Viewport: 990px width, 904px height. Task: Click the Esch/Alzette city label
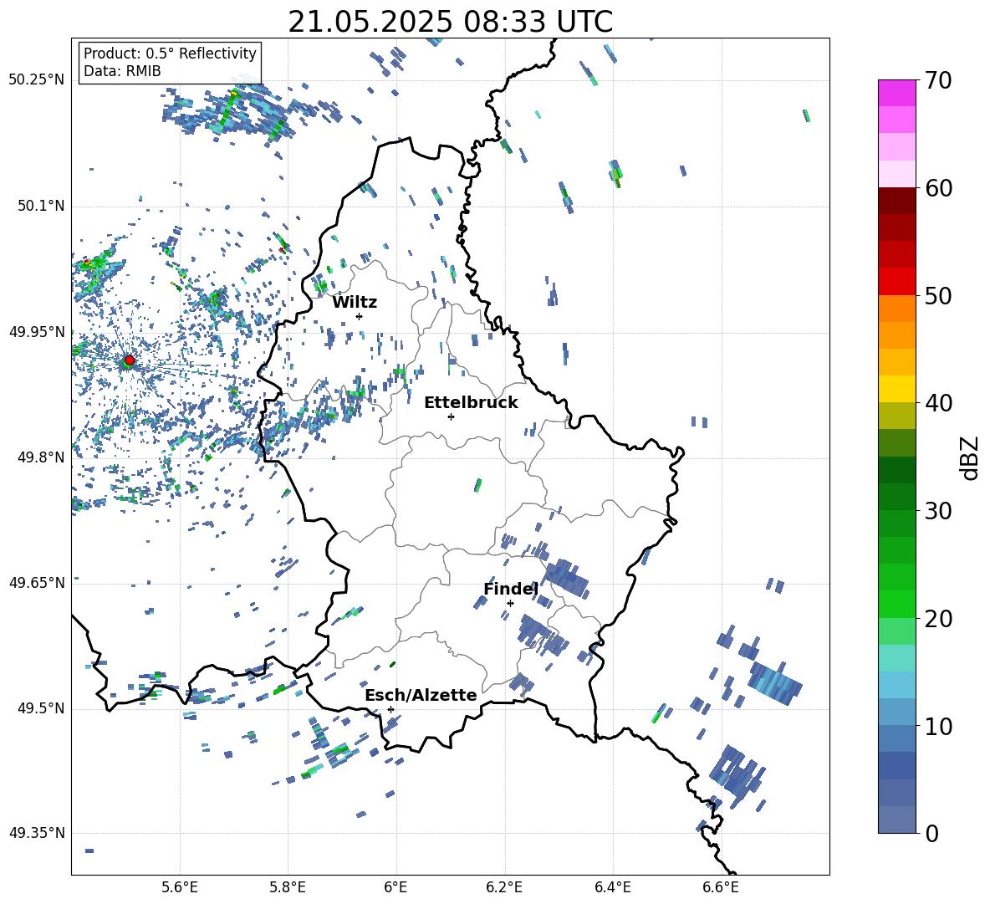tap(421, 695)
